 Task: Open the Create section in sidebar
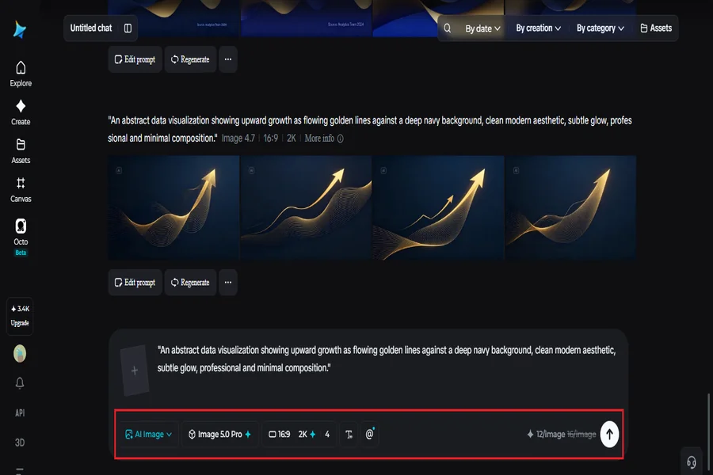(x=21, y=112)
